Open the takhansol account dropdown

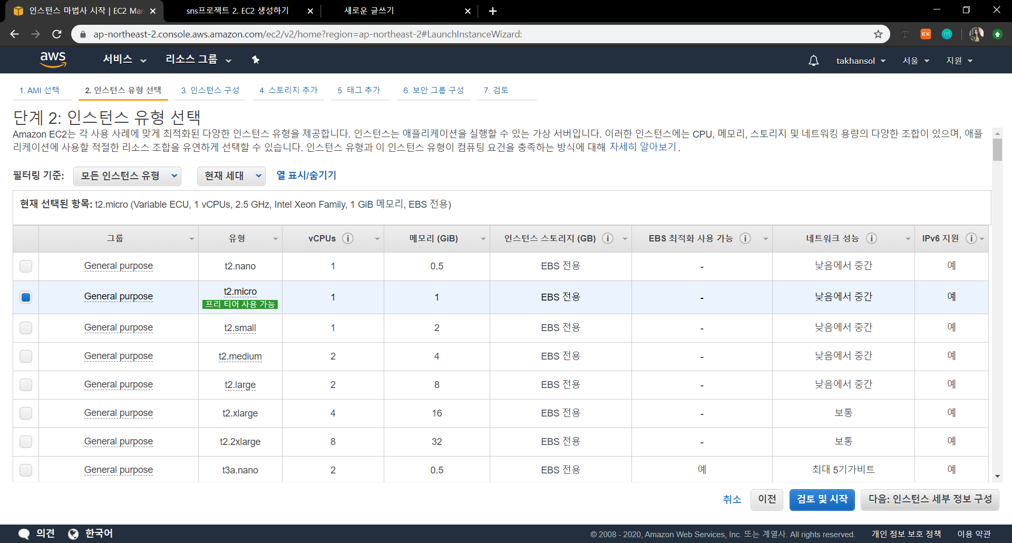click(861, 61)
